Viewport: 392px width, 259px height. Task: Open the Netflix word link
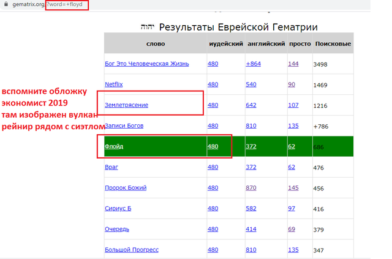pyautogui.click(x=114, y=84)
